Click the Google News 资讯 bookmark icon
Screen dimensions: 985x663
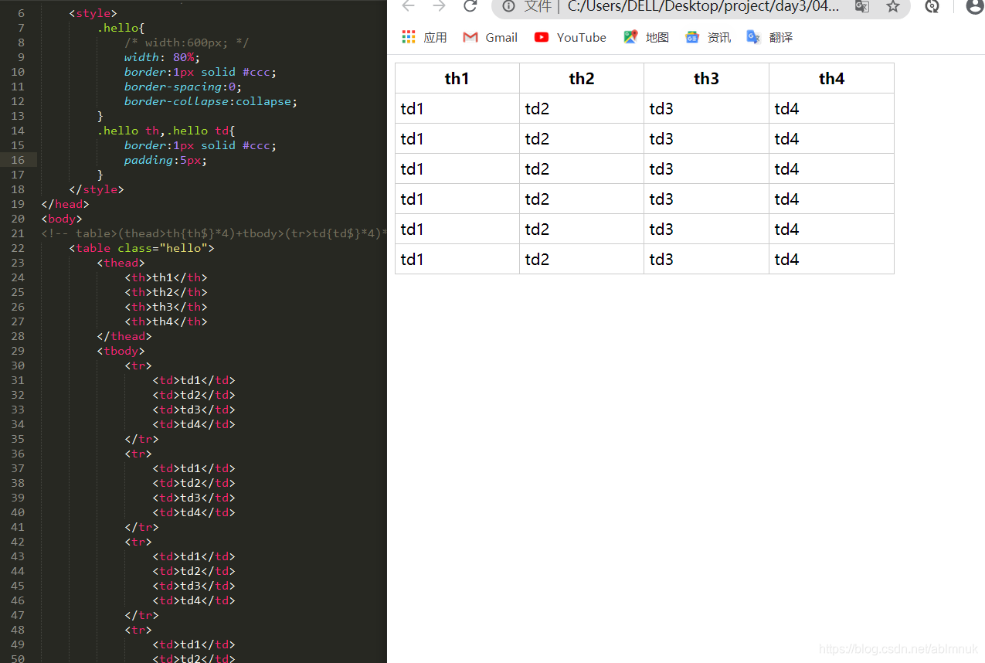[692, 37]
